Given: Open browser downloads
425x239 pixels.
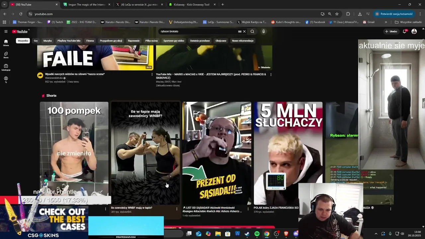Looking at the screenshot, I should tap(360, 14).
